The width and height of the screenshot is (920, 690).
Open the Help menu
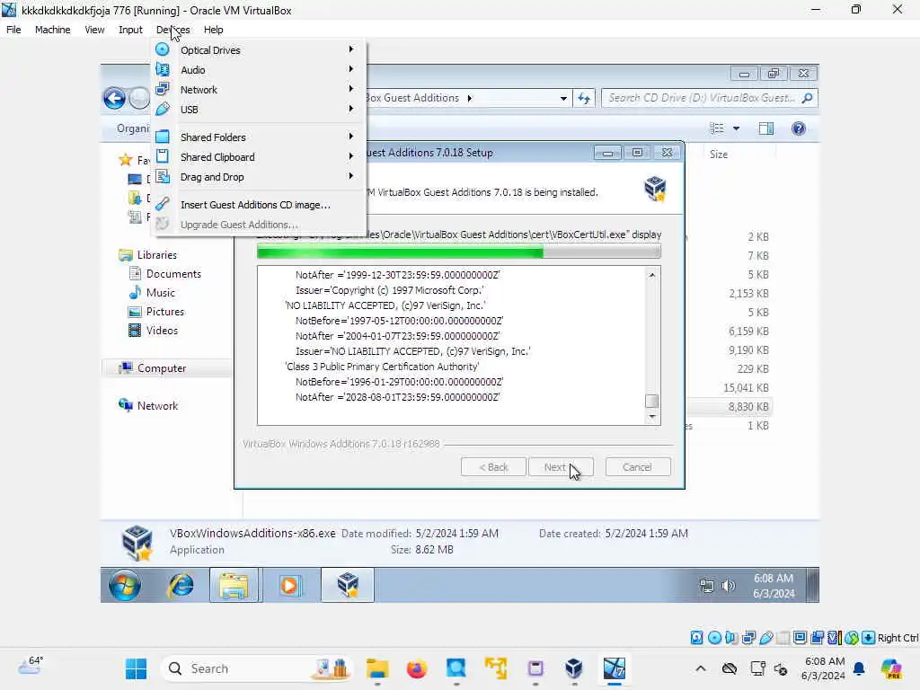coord(214,30)
